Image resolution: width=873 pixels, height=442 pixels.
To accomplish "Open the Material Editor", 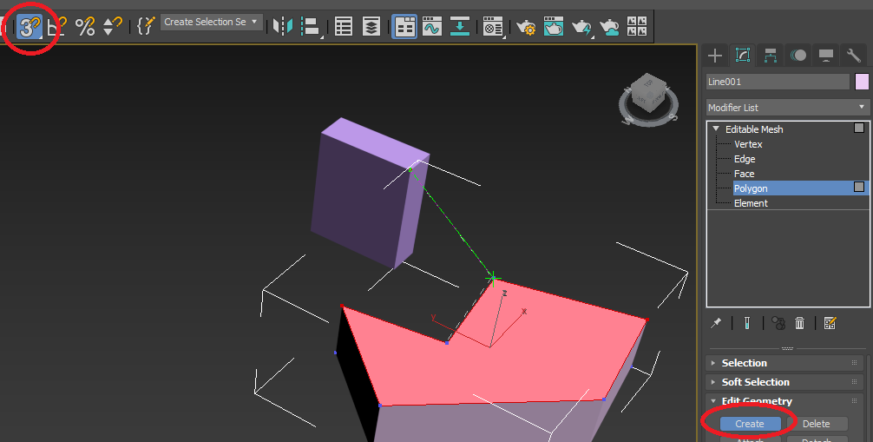I will (493, 26).
